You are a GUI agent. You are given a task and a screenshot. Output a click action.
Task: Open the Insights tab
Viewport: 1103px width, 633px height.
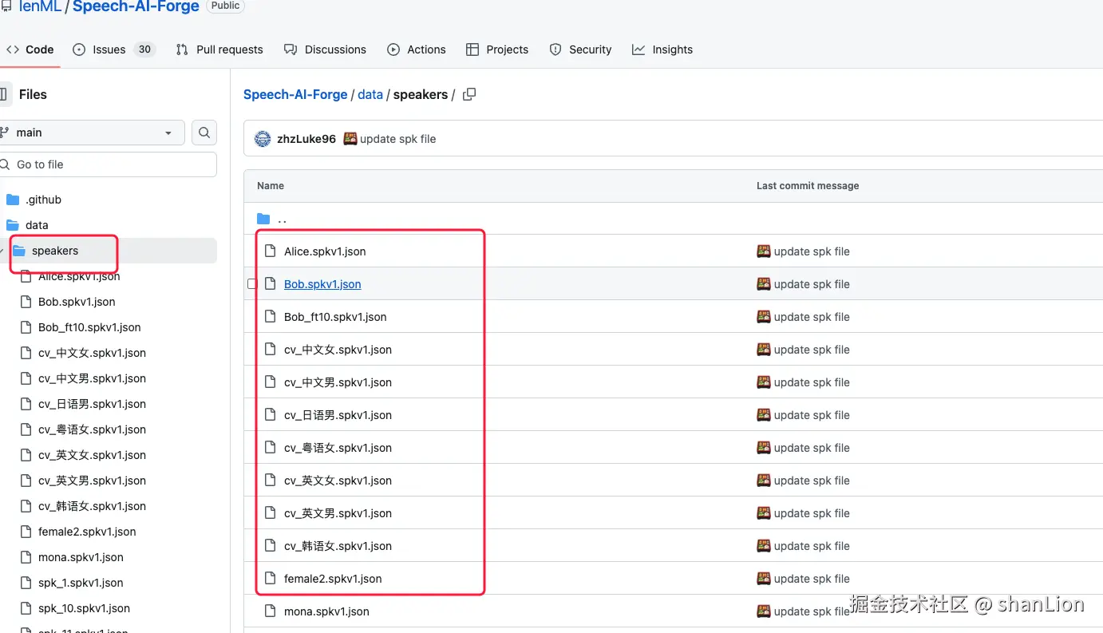point(662,49)
